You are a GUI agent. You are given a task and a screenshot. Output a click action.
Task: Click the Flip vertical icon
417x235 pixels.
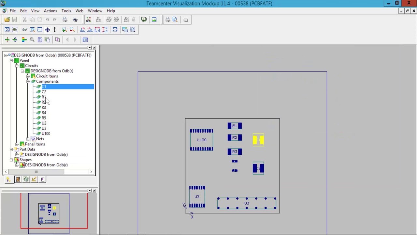point(105,30)
